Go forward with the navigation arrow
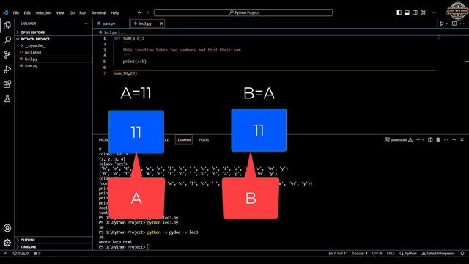Image resolution: width=469 pixels, height=264 pixels. point(148,12)
